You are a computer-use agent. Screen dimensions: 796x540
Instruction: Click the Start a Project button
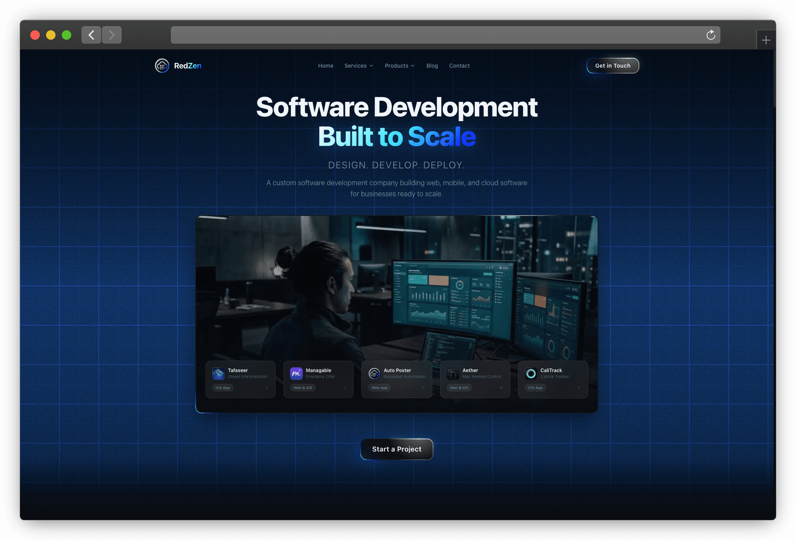tap(397, 449)
